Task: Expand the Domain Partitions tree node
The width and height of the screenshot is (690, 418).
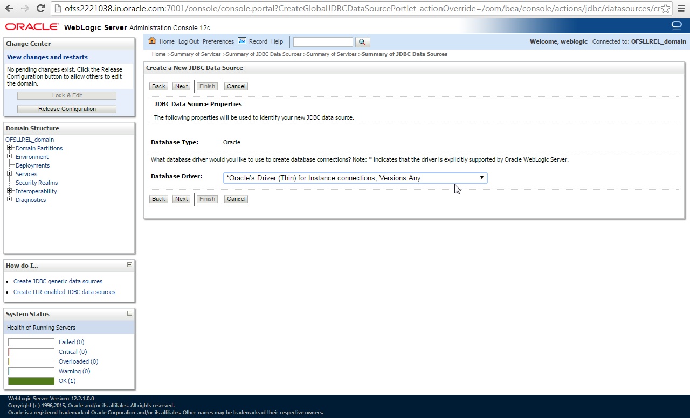Action: [x=10, y=148]
